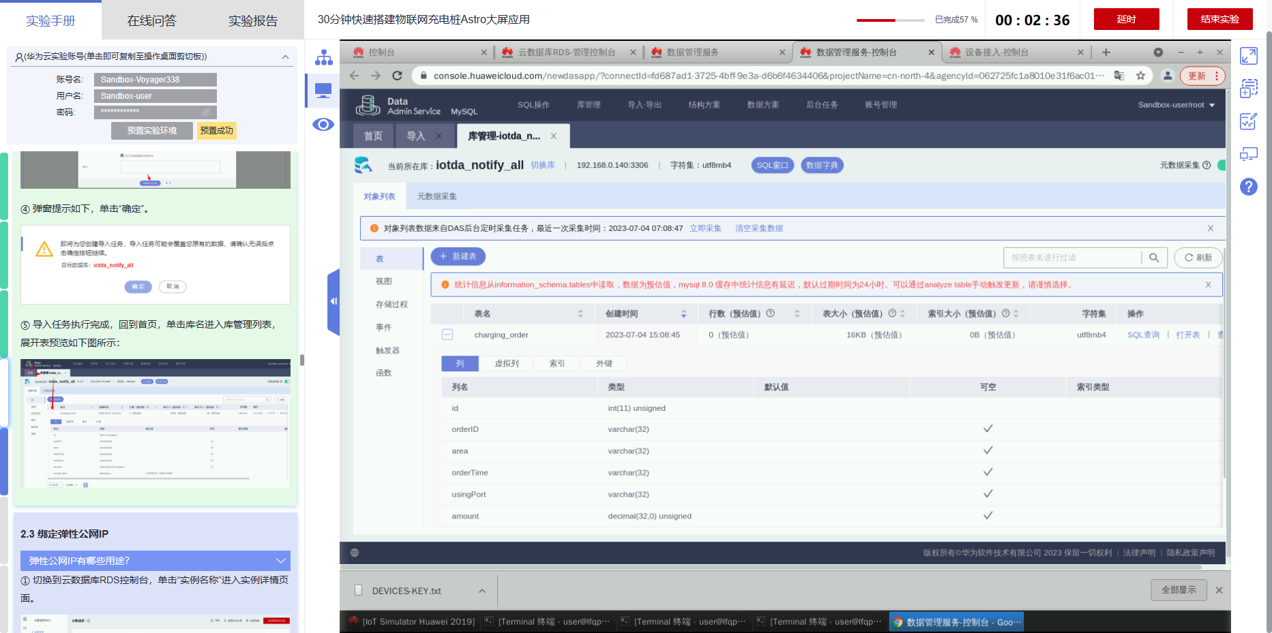1272x633 pixels.
Task: Open the SQL操作 menu
Action: [533, 105]
